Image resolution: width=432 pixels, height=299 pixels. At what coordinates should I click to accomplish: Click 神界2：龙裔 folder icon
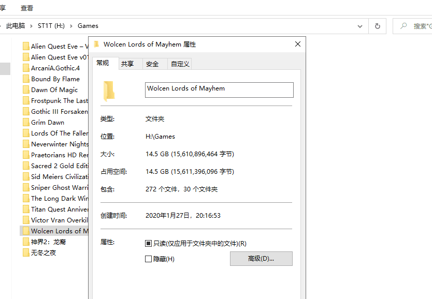coord(26,242)
